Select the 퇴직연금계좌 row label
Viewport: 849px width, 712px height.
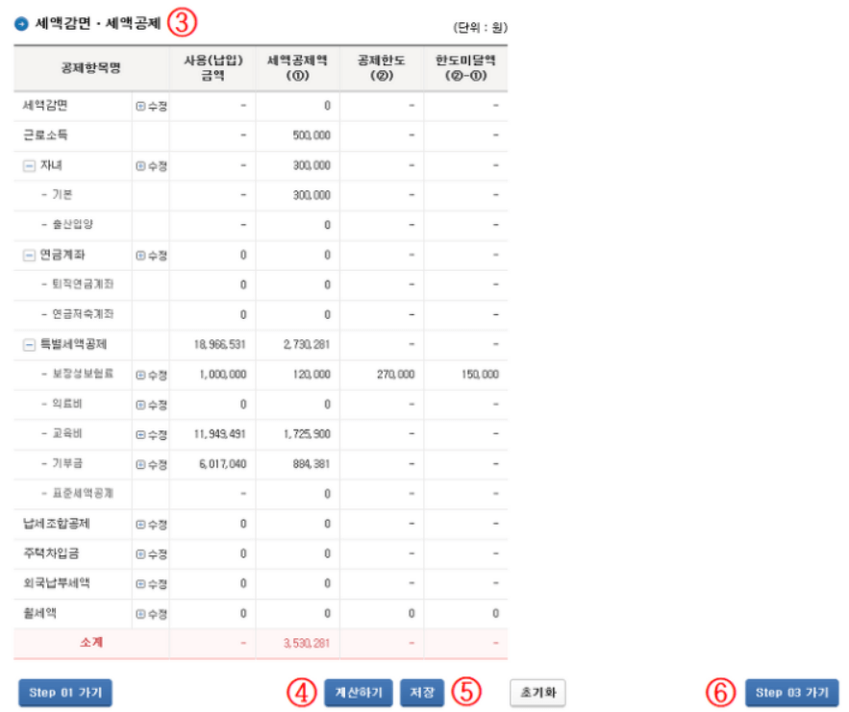83,284
